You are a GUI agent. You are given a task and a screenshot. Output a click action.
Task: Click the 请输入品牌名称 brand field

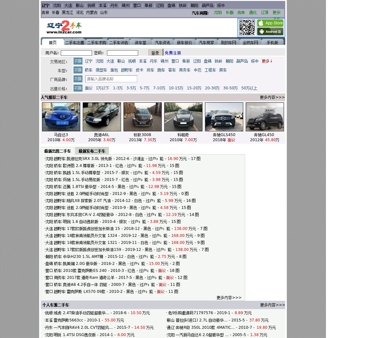click(111, 79)
